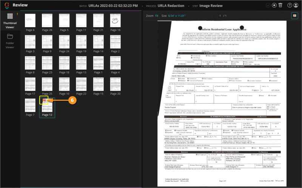Open the Thumbnail Viewer panel
The image size is (302, 188).
(10, 21)
